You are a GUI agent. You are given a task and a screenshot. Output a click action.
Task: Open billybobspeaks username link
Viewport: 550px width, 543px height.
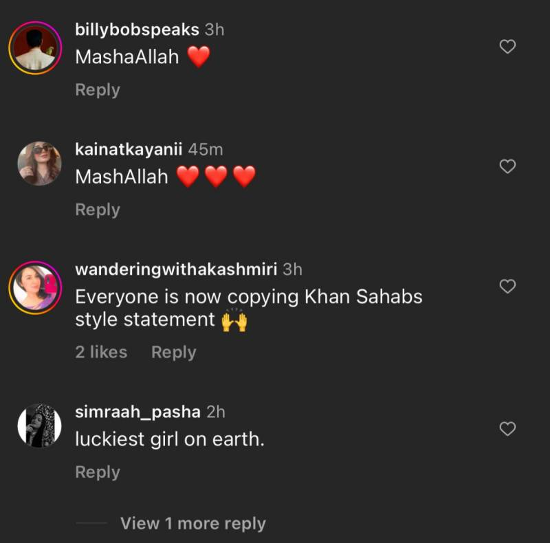tap(137, 30)
